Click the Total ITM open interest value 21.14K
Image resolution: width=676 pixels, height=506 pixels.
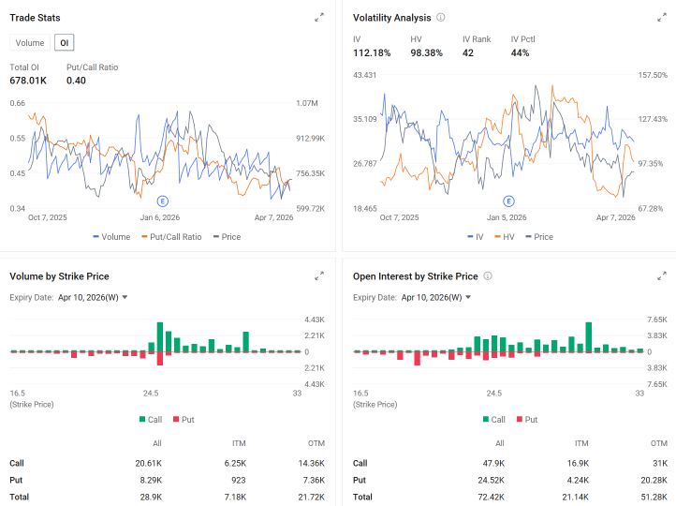[x=576, y=497]
